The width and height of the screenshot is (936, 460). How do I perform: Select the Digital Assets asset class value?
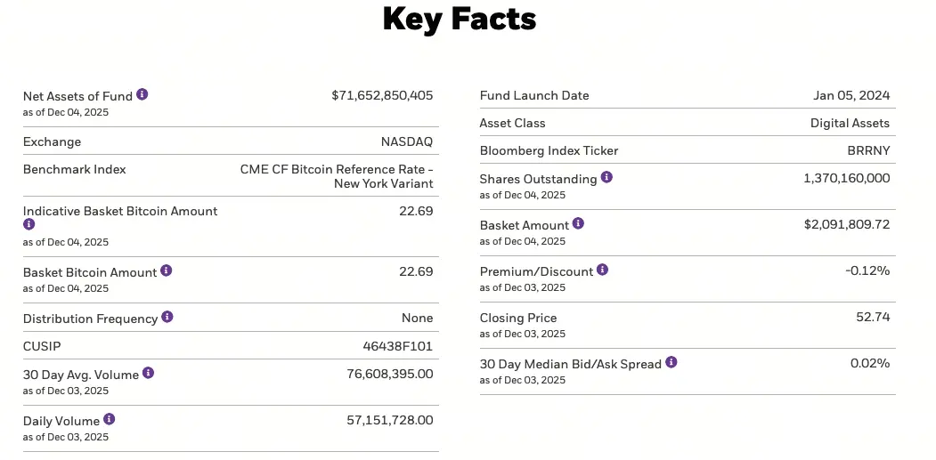pyautogui.click(x=850, y=123)
